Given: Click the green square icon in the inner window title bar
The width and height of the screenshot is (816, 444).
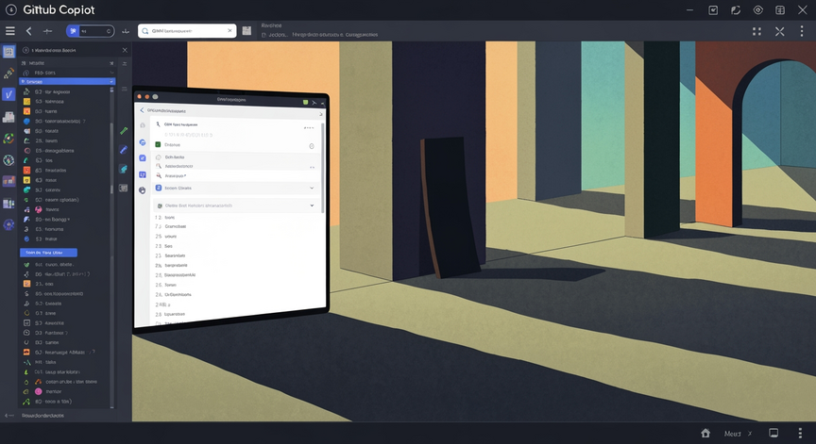Looking at the screenshot, I should (x=305, y=103).
